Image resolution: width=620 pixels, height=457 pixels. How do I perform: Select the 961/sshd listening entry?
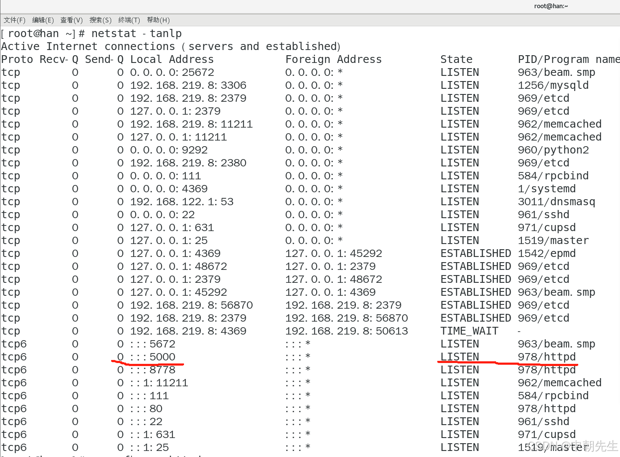(x=543, y=214)
